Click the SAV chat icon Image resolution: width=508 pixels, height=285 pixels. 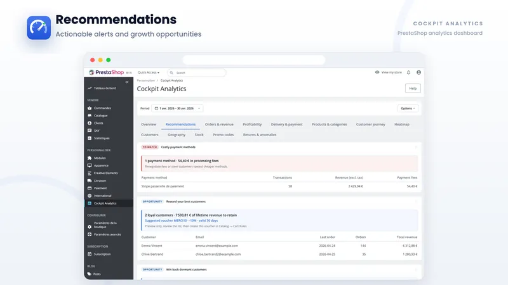90,130
